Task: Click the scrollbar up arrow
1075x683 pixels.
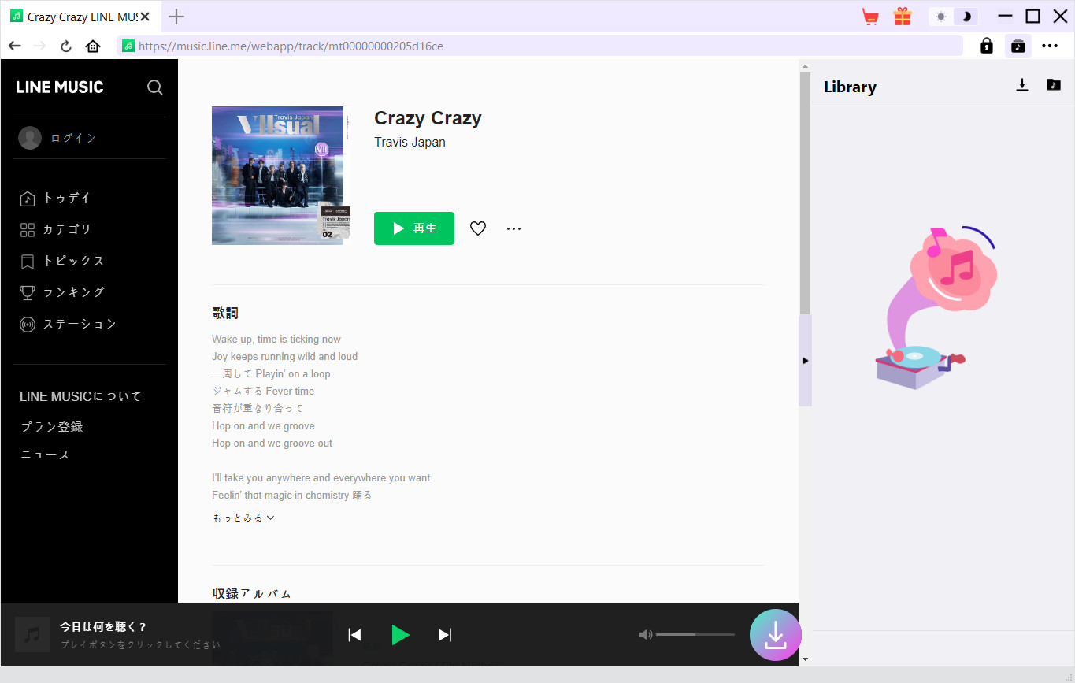Action: point(805,65)
